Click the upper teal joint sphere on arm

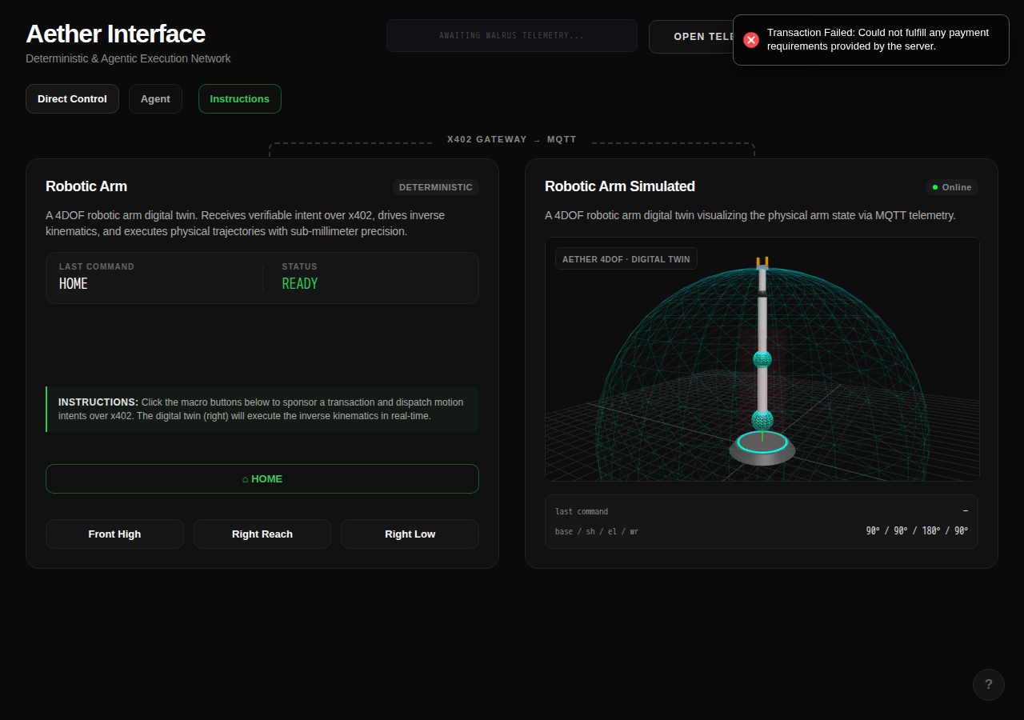pyautogui.click(x=762, y=358)
